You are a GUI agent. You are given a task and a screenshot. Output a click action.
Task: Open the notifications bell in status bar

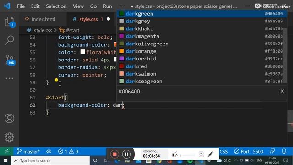pos(284,151)
